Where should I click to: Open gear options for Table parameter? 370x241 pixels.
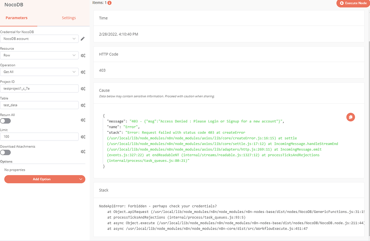click(x=83, y=105)
